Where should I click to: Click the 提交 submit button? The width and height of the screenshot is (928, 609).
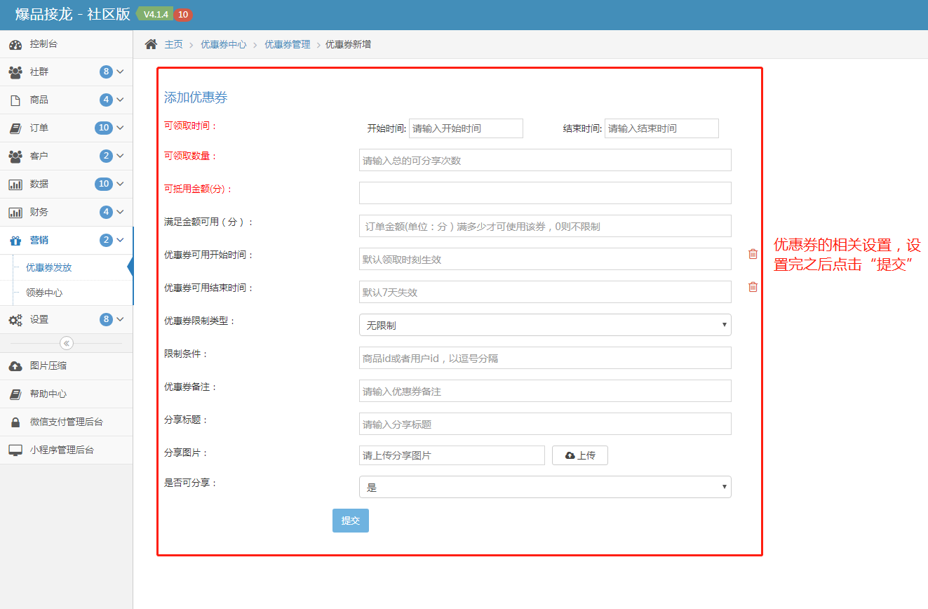coord(351,521)
